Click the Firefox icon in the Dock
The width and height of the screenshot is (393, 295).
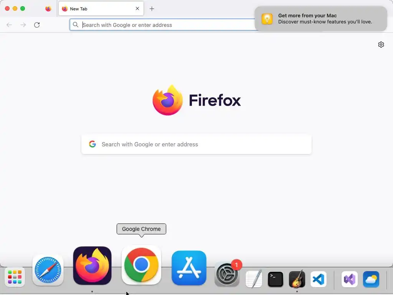point(92,266)
